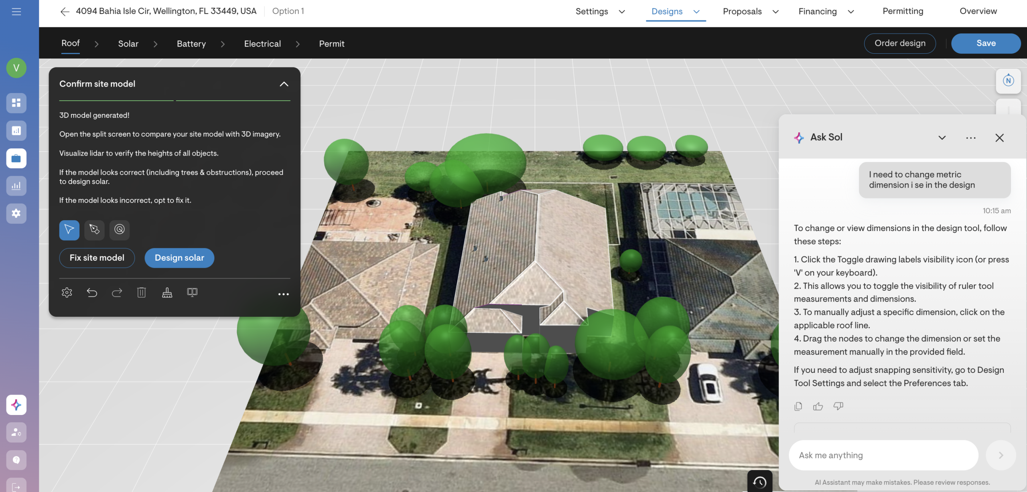The width and height of the screenshot is (1027, 492).
Task: Click the broom cleanup icon
Action: coord(167,293)
